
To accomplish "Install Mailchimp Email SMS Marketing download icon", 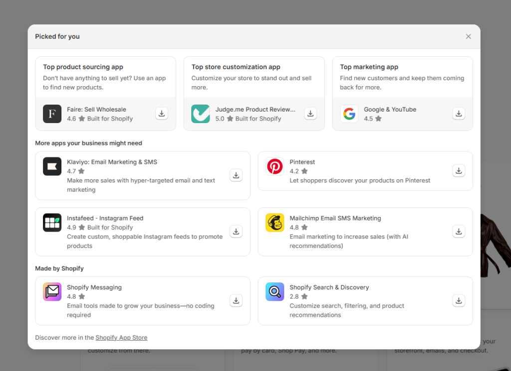I will point(459,232).
